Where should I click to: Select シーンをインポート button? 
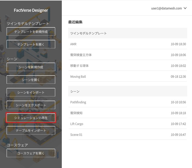31,92
